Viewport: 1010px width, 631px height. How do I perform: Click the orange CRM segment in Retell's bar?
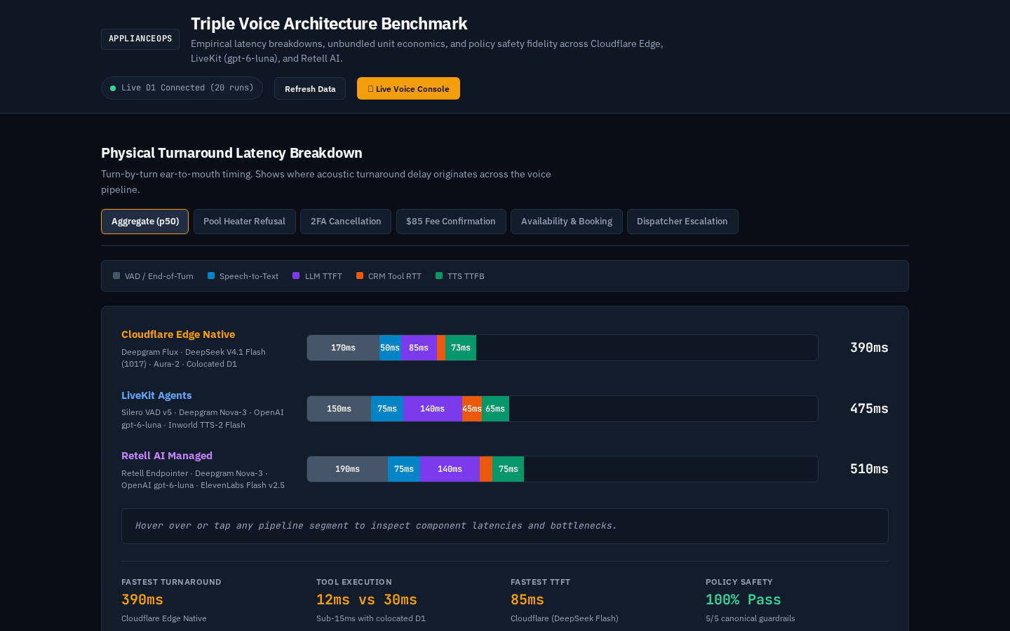(486, 469)
